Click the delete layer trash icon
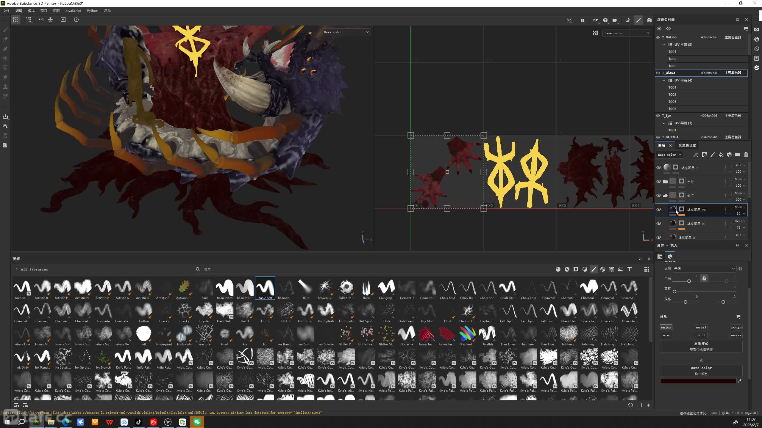Screen dimensions: 762x428 (x=746, y=155)
